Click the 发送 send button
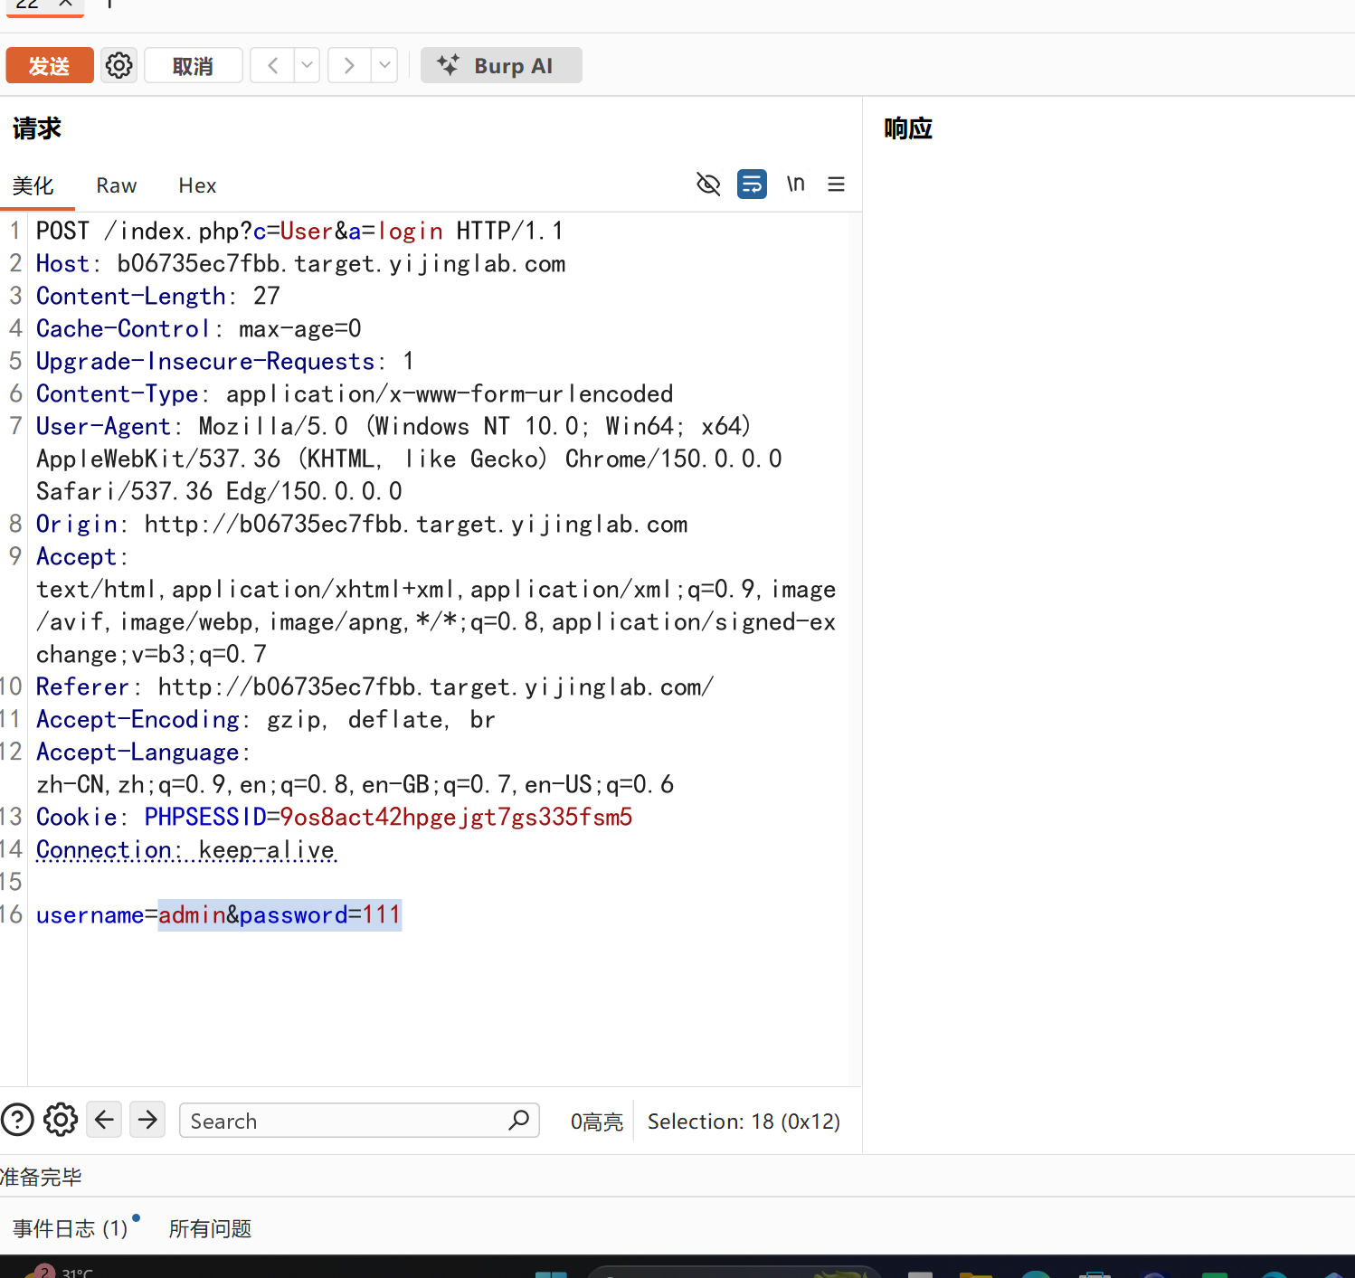Screen dimensions: 1355x1278 50,65
